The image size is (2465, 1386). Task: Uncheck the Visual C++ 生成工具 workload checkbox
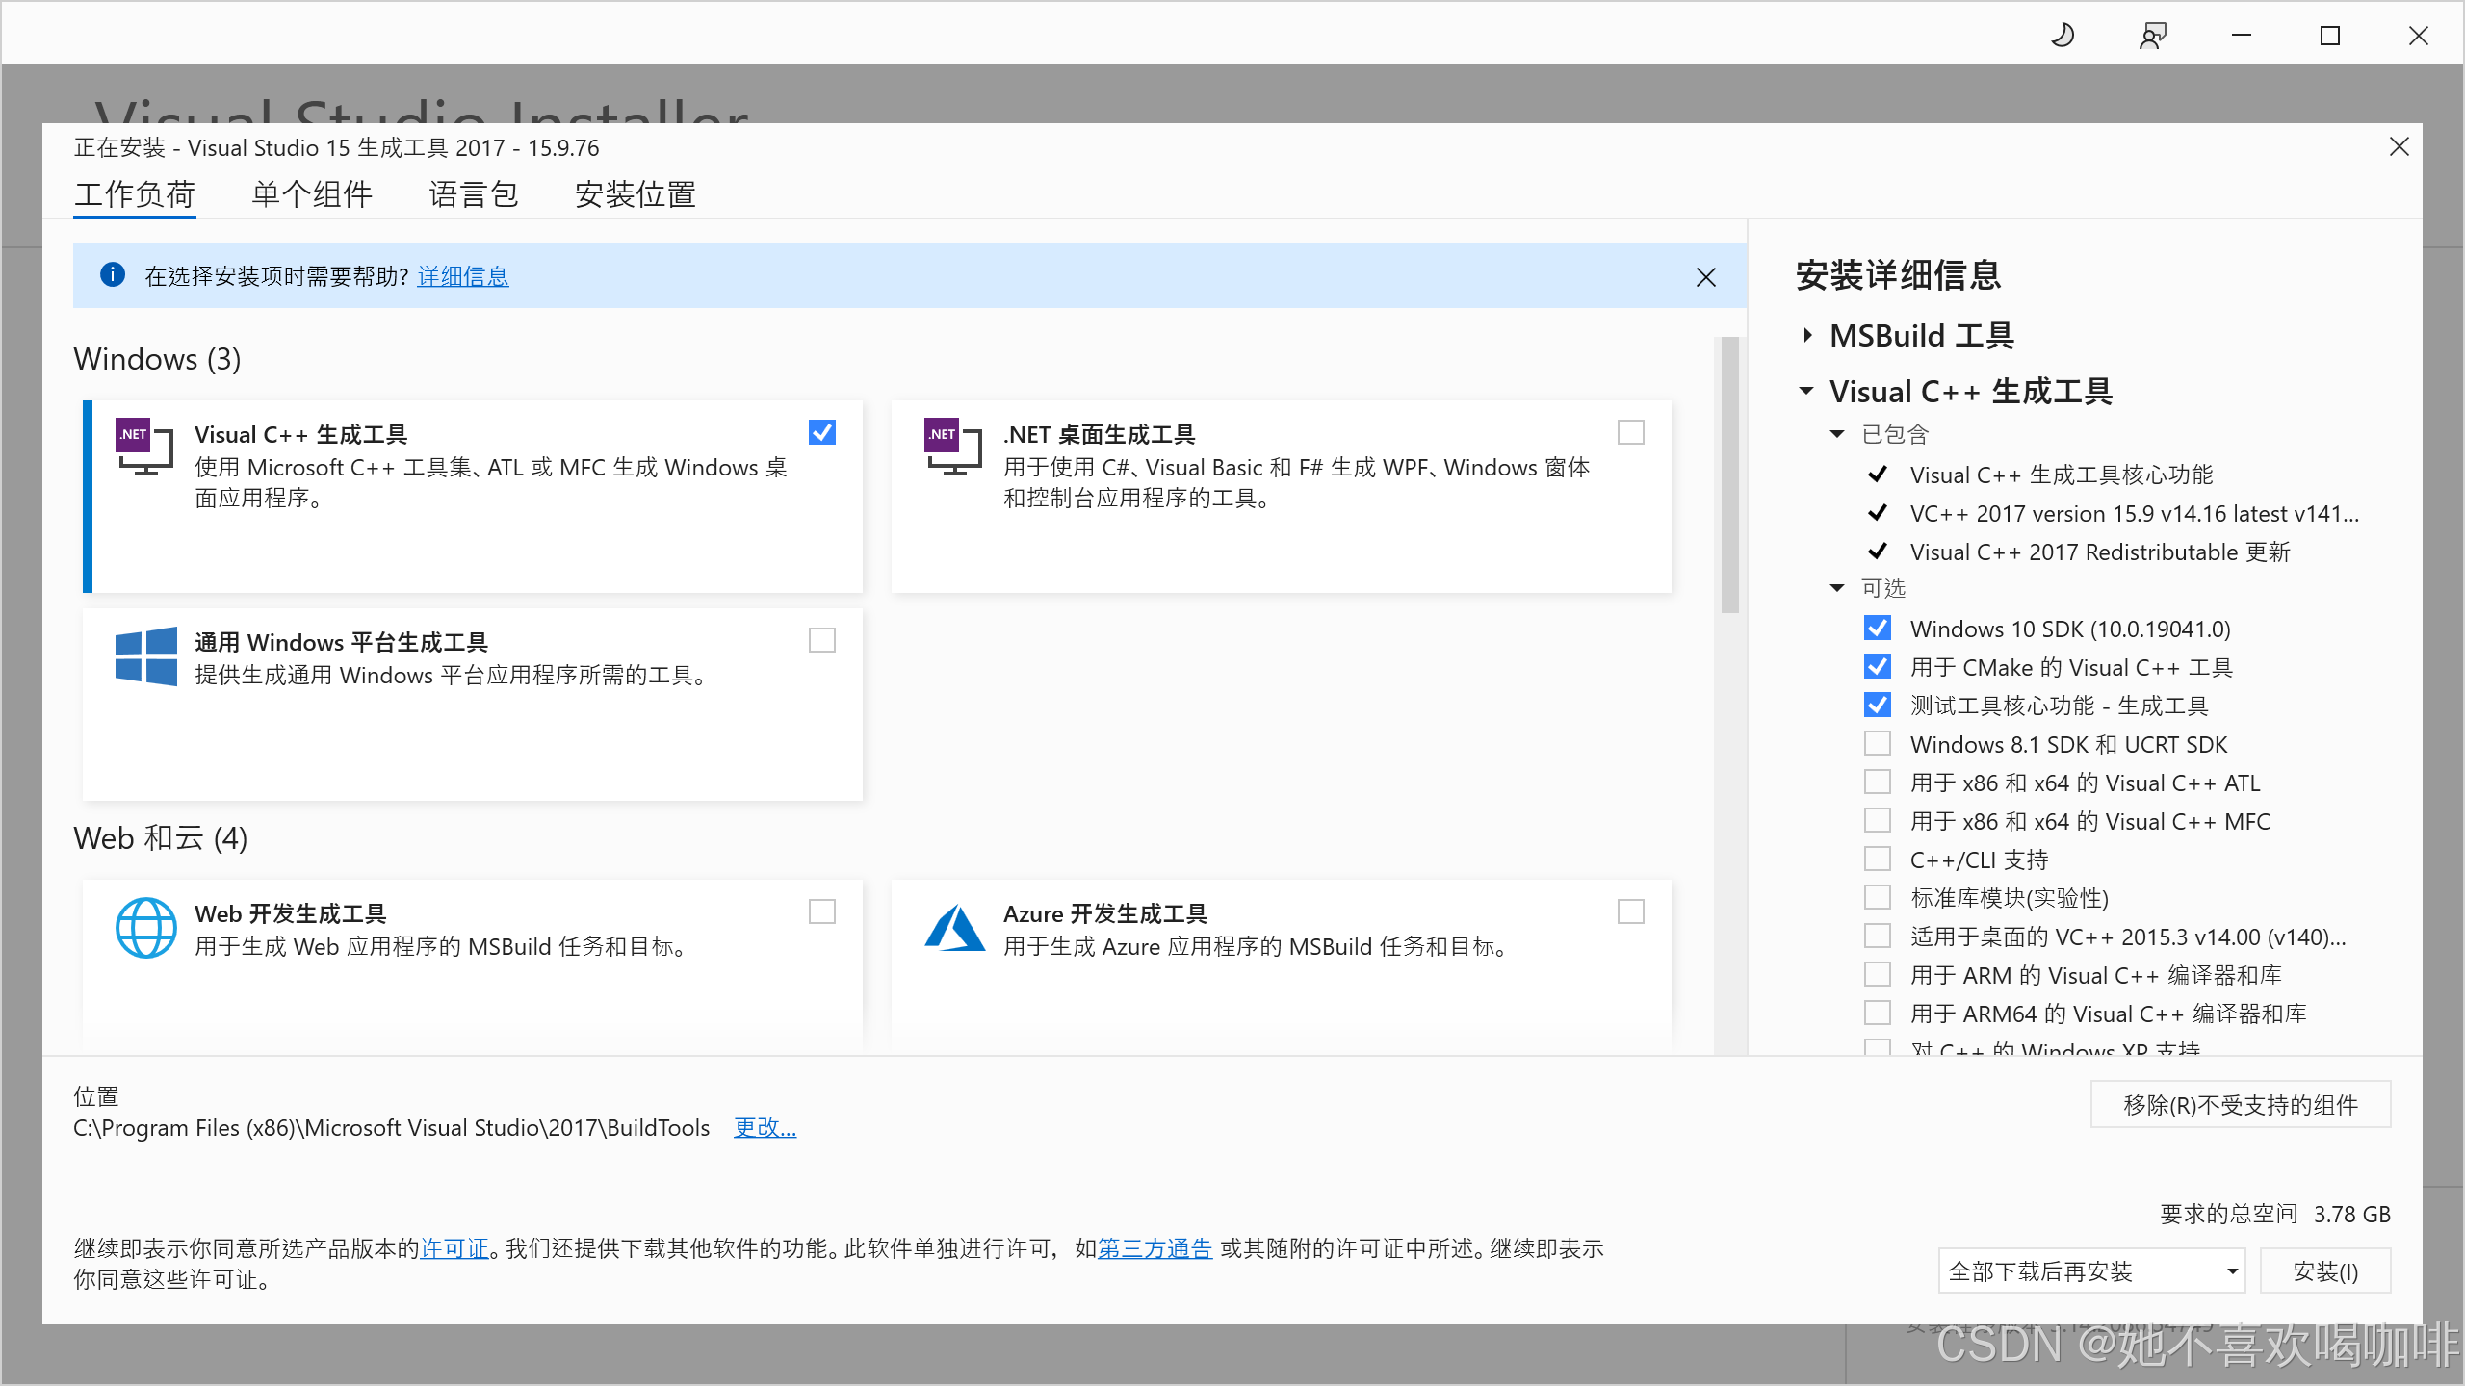(x=821, y=432)
